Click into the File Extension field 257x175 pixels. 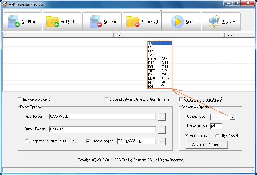[216, 126]
